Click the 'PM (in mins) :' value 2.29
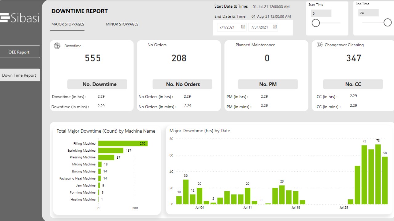The height and width of the screenshot is (221, 394). [264, 105]
